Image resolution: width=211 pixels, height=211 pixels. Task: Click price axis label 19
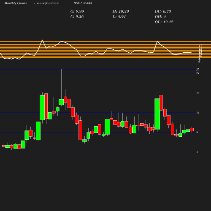198,93
